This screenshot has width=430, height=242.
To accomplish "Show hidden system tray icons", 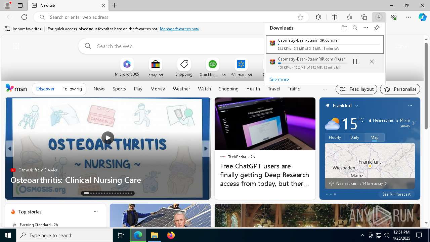I will click(362, 235).
